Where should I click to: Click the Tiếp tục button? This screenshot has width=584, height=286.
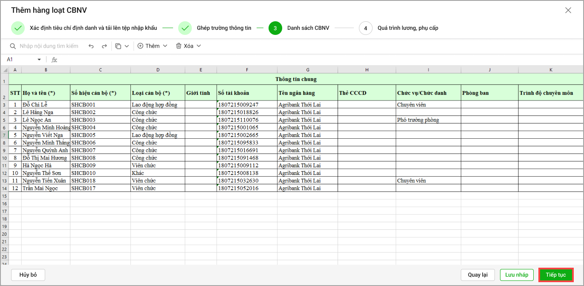[555, 275]
